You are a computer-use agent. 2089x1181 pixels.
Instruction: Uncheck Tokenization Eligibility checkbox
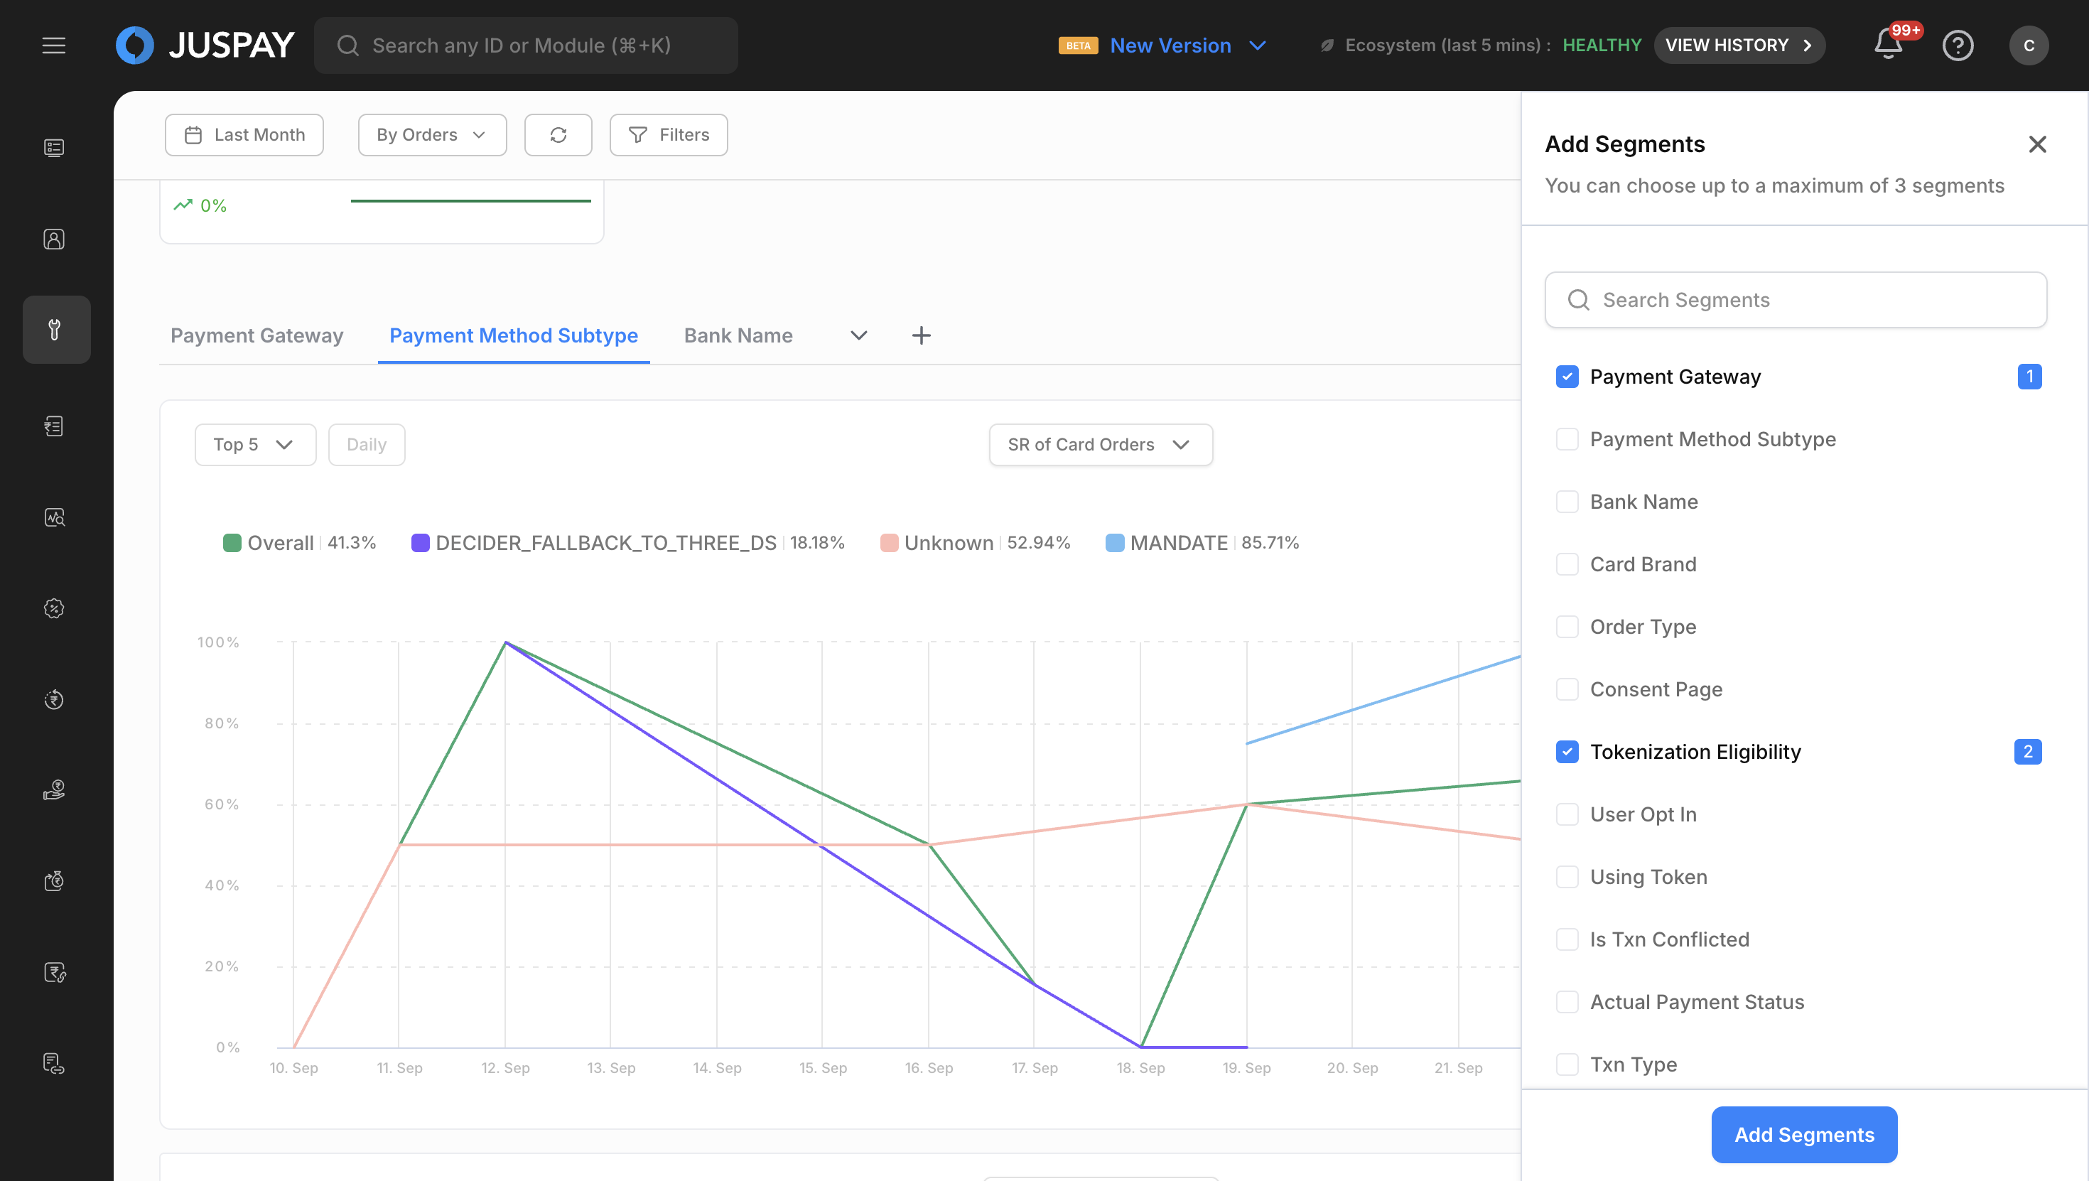pyautogui.click(x=1567, y=752)
